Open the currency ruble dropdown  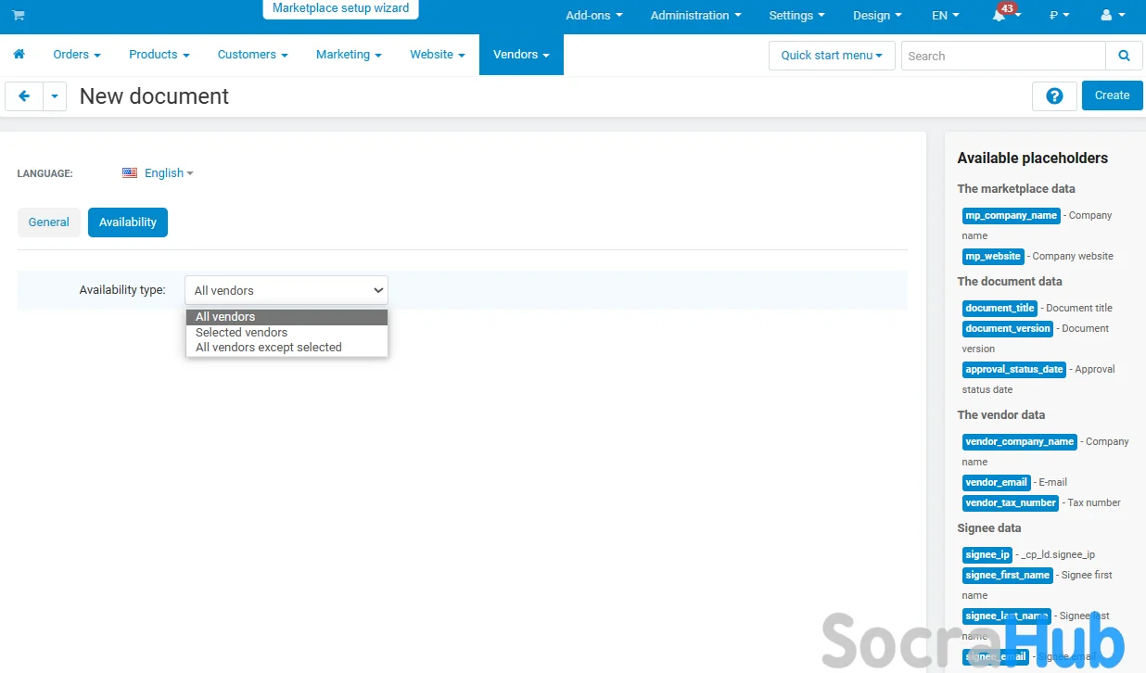point(1059,16)
